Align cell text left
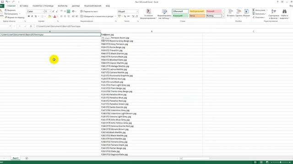293x164 pixels. (x=61, y=16)
